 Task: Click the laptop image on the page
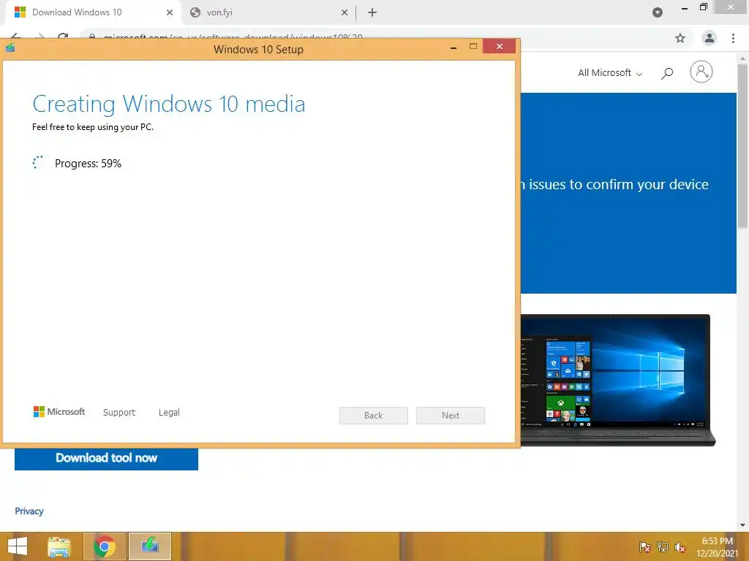pos(617,380)
